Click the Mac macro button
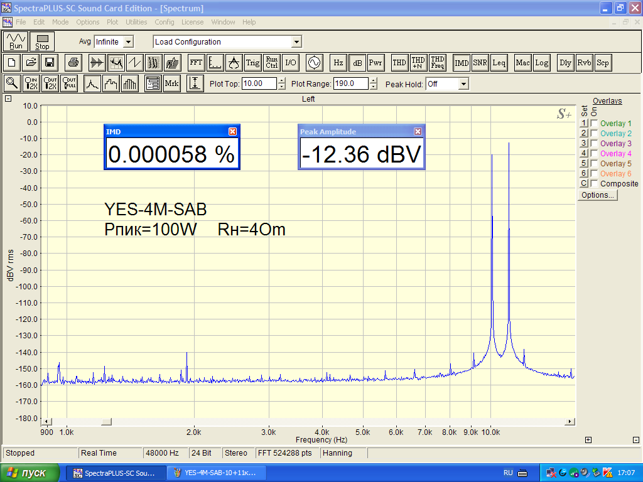Viewport: 643px width, 482px height. 523,63
